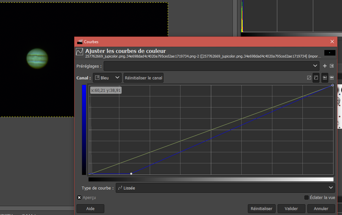Select the linear histogram icon
342x215 pixels.
pyautogui.click(x=325, y=78)
